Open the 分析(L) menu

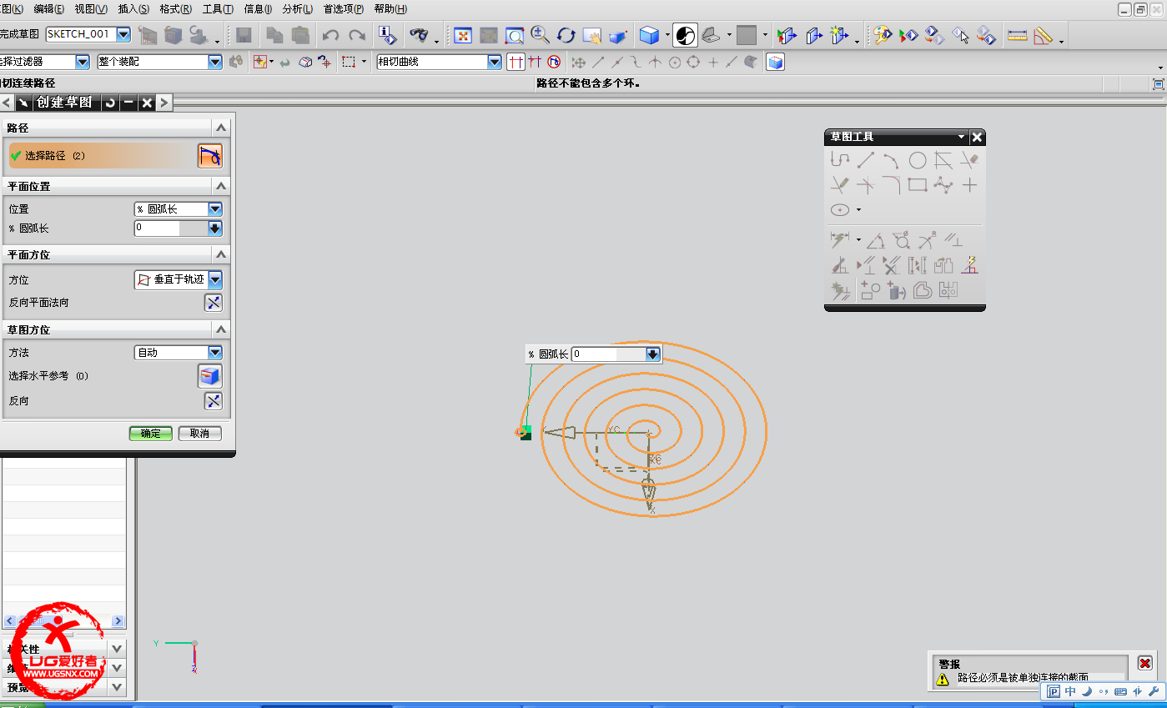tap(298, 9)
